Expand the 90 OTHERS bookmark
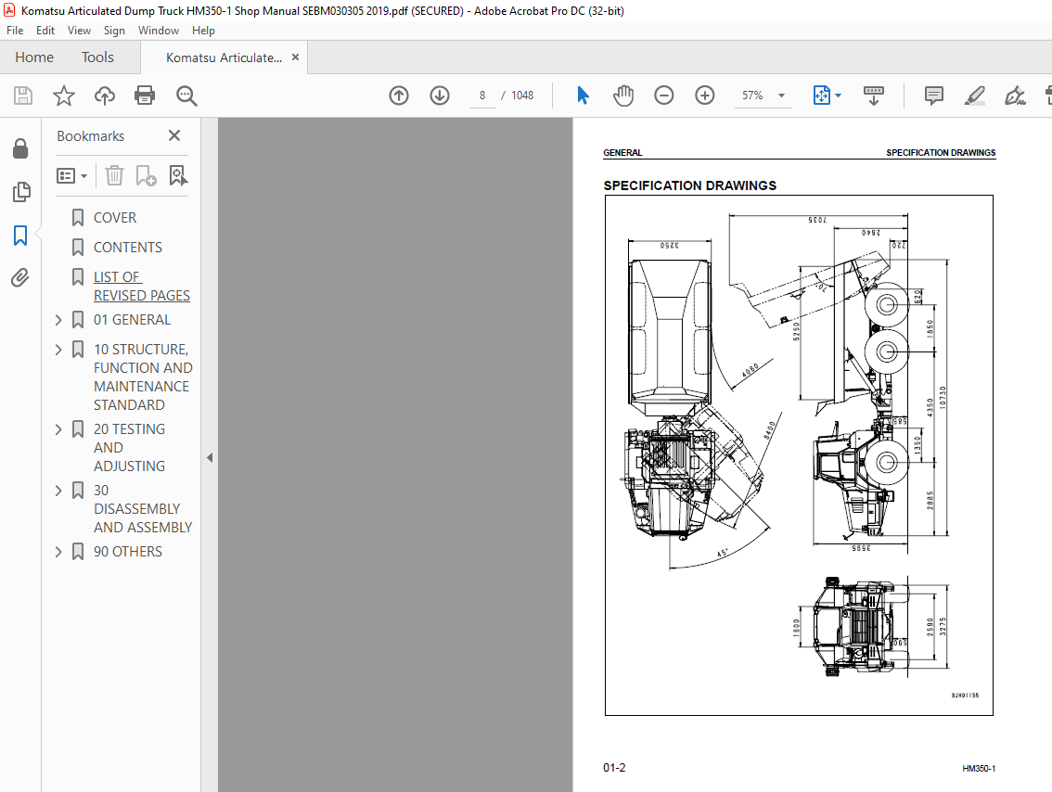 [x=58, y=552]
